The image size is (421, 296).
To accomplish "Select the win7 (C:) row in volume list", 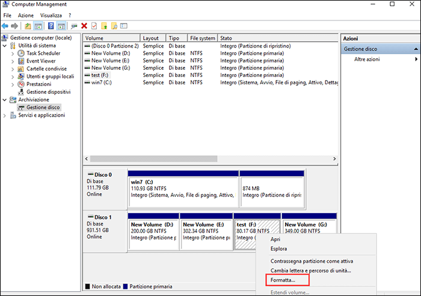I will point(210,82).
